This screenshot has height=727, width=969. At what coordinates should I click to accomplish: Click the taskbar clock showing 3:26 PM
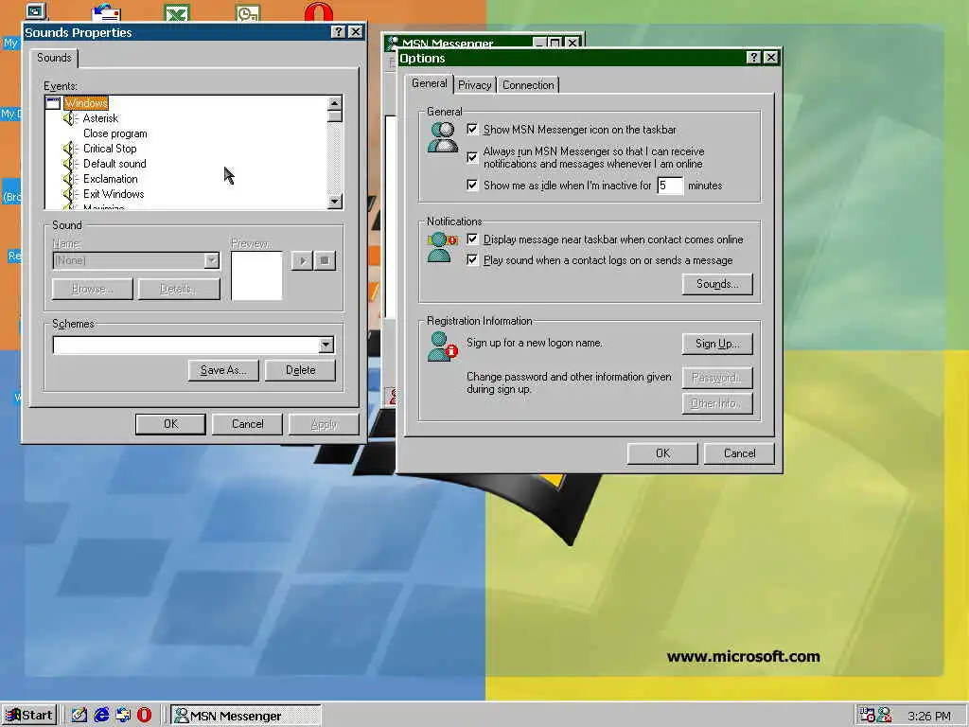click(x=929, y=716)
